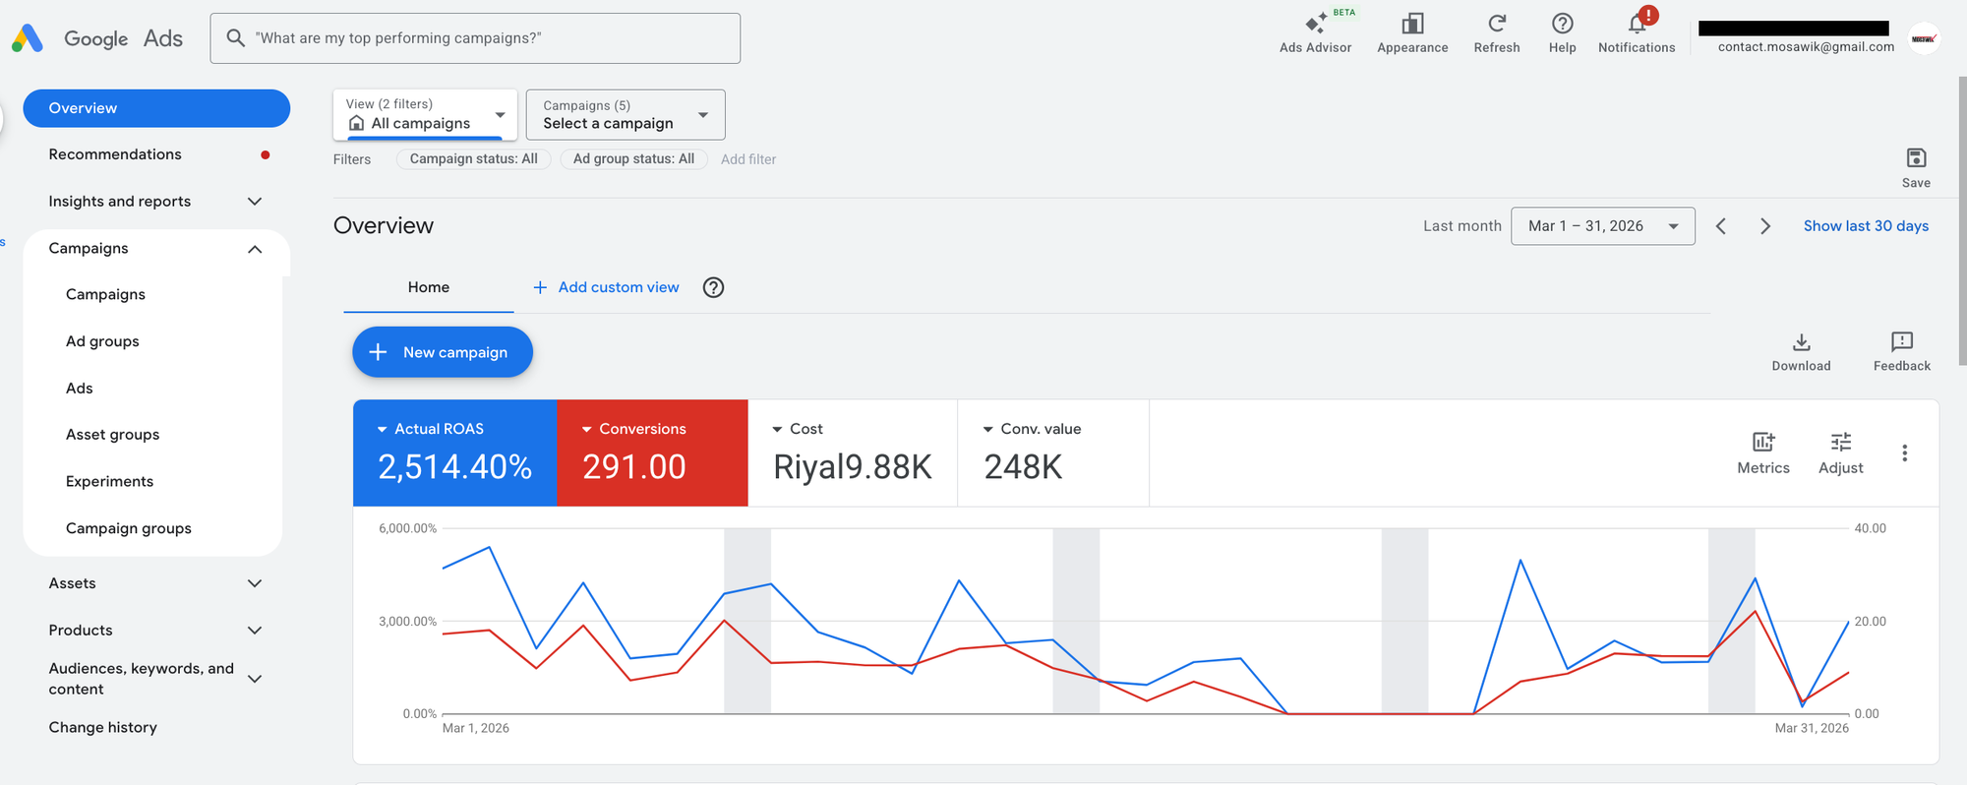Open the Ads Advisor beta icon
Screen dimensions: 1967x785
[1315, 25]
